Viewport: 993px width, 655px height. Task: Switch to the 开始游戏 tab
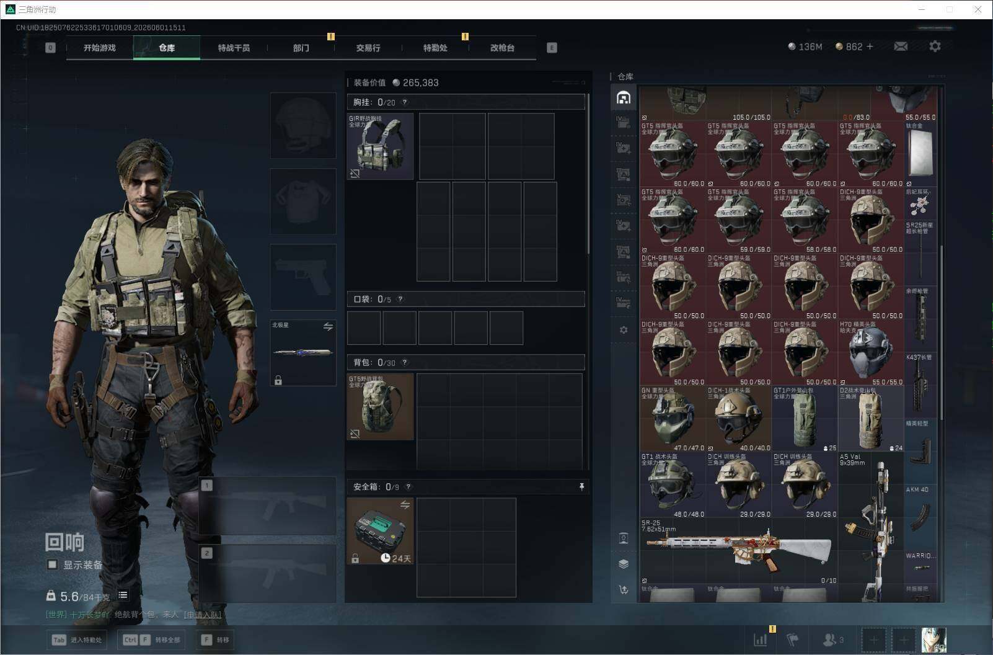pos(100,48)
